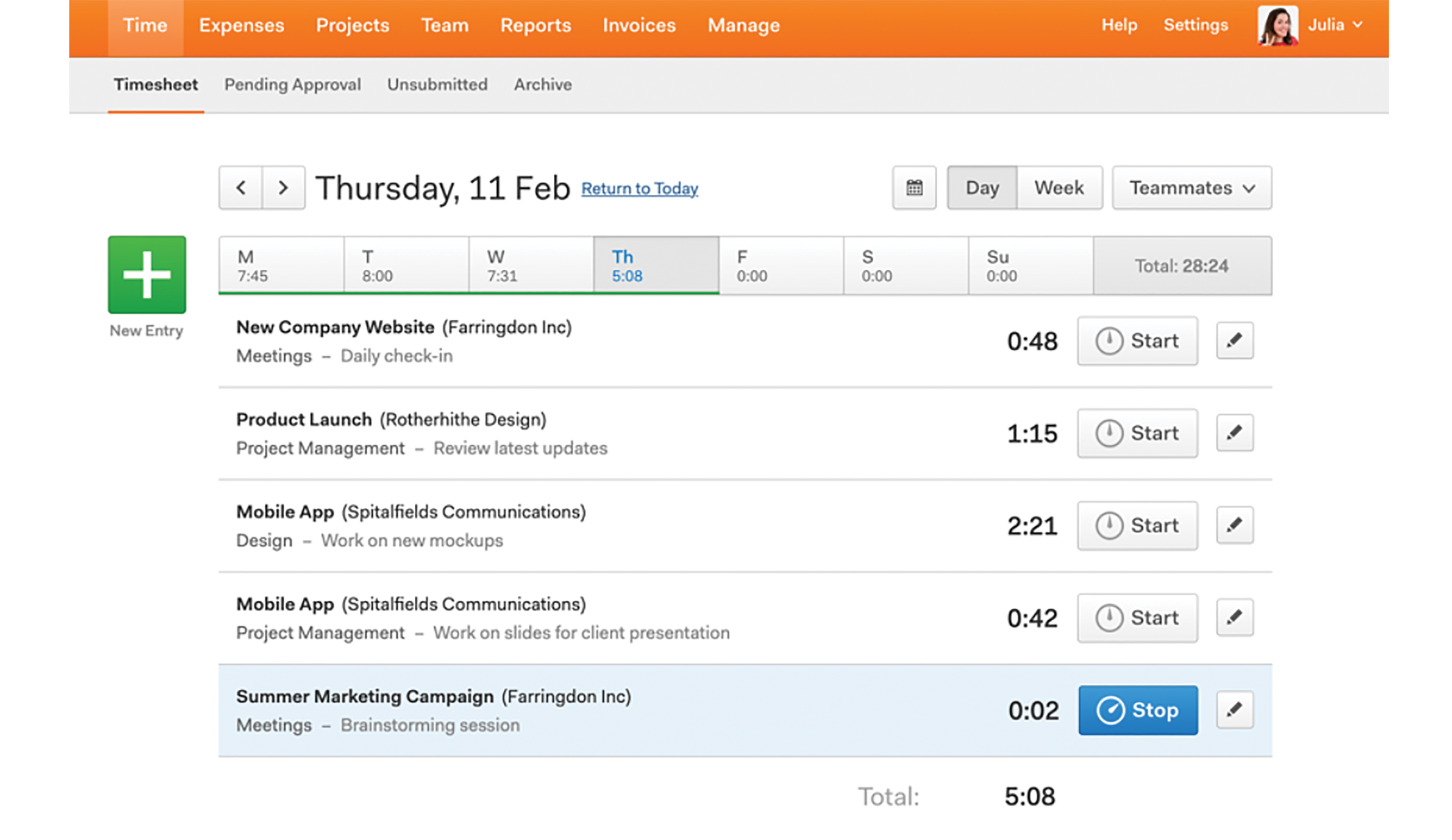Select the Day view toggle
Image resolution: width=1452 pixels, height=840 pixels.
coord(982,187)
